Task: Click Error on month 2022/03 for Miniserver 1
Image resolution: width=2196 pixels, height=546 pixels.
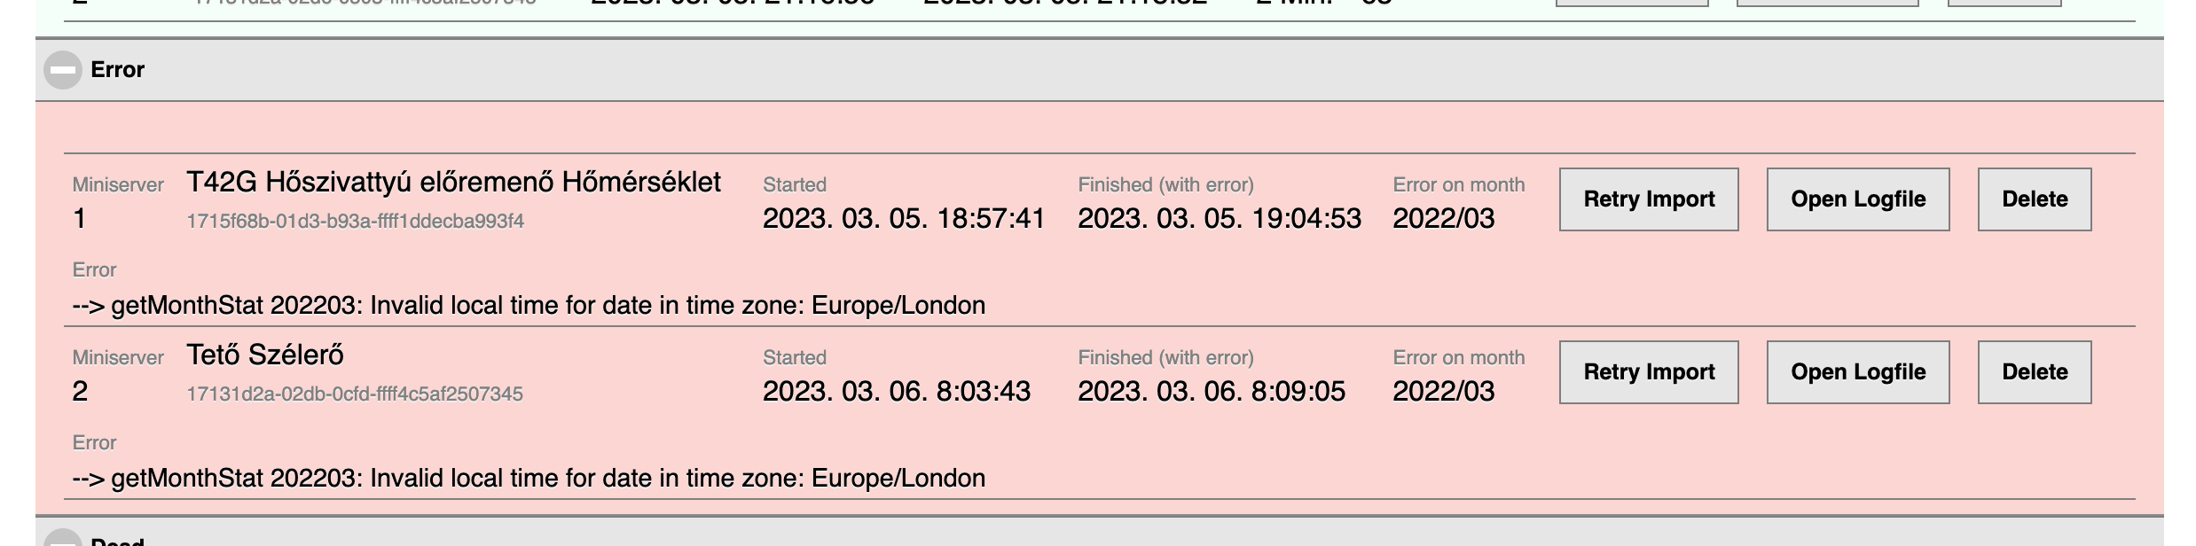Action: pos(1444,219)
